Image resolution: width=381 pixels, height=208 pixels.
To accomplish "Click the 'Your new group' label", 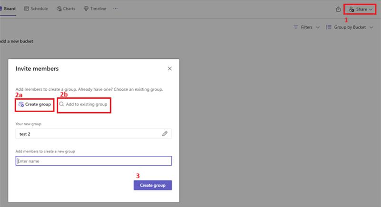I will pyautogui.click(x=29, y=124).
